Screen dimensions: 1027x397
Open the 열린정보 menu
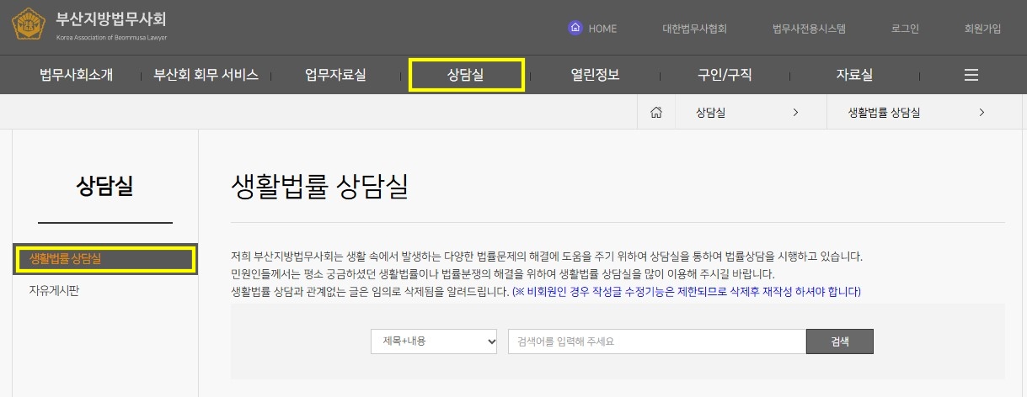pos(595,75)
